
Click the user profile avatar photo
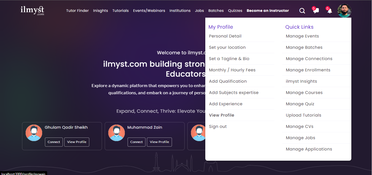(344, 11)
